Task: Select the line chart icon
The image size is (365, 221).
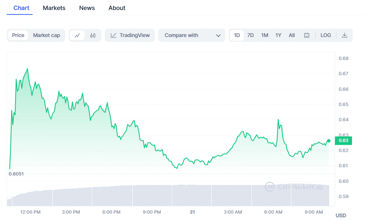Action: pos(77,36)
